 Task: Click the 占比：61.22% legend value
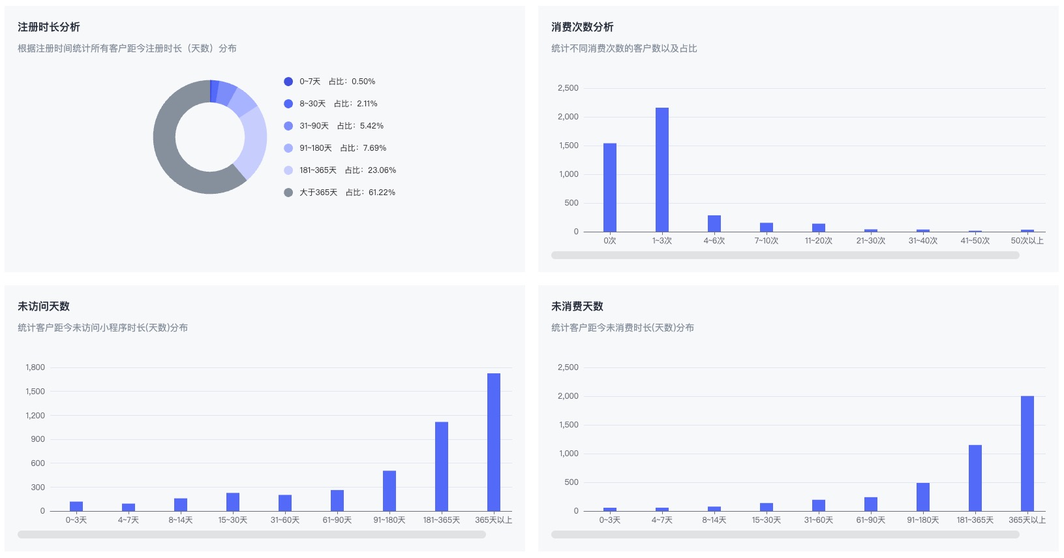pyautogui.click(x=371, y=193)
